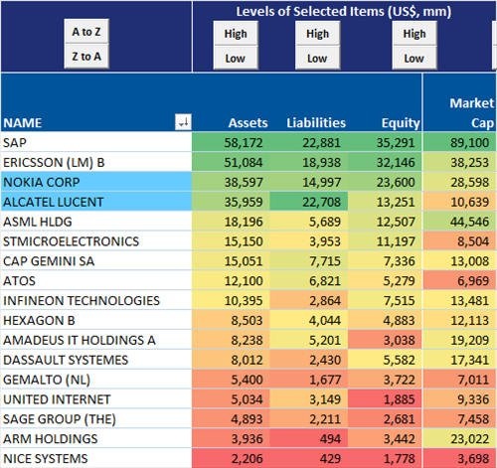This screenshot has width=497, height=468.
Task: Select Atos market cap 6,969
Action: coord(460,281)
